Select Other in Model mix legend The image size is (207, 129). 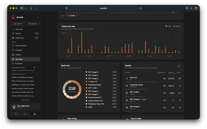[101, 107]
